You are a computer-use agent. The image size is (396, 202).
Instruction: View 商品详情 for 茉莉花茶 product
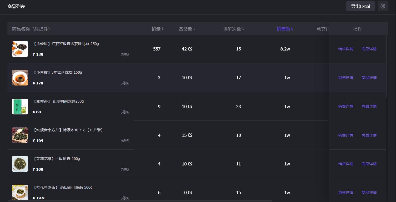coord(369,164)
